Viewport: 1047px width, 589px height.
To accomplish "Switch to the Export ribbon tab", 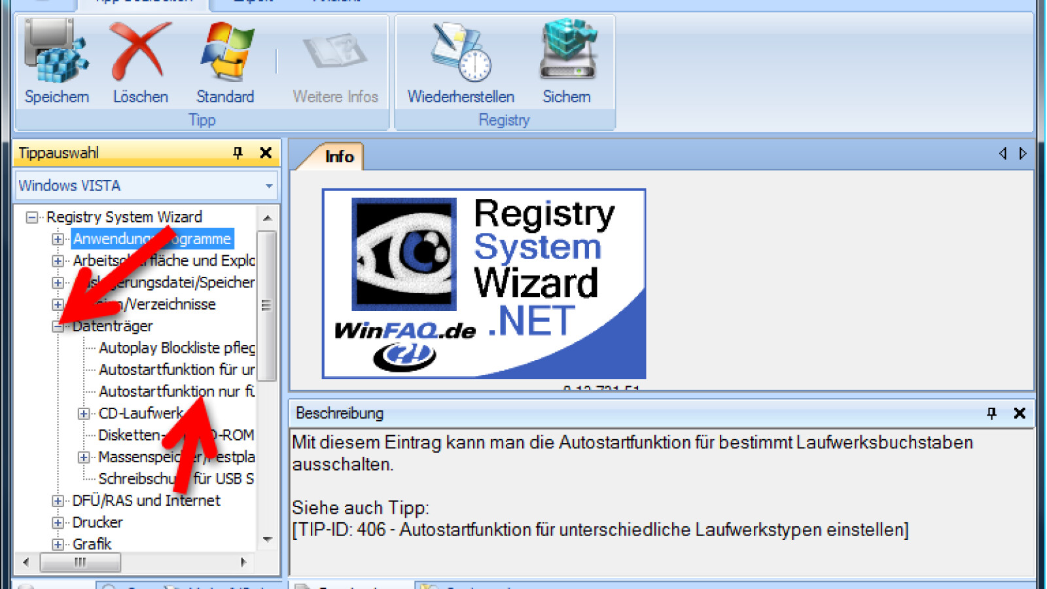I will [254, 3].
